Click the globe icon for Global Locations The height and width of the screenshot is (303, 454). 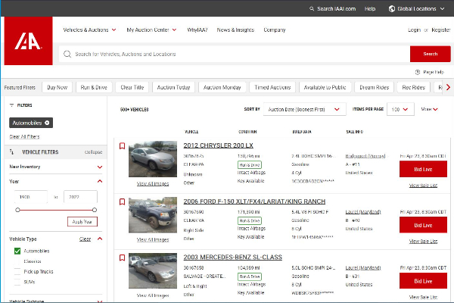[392, 8]
